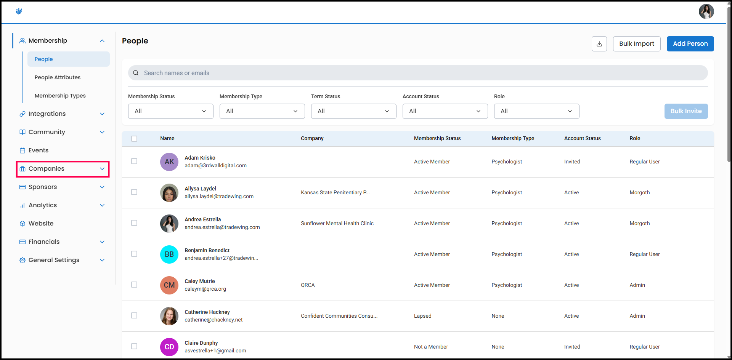Open the Membership Status filter dropdown

(x=170, y=111)
